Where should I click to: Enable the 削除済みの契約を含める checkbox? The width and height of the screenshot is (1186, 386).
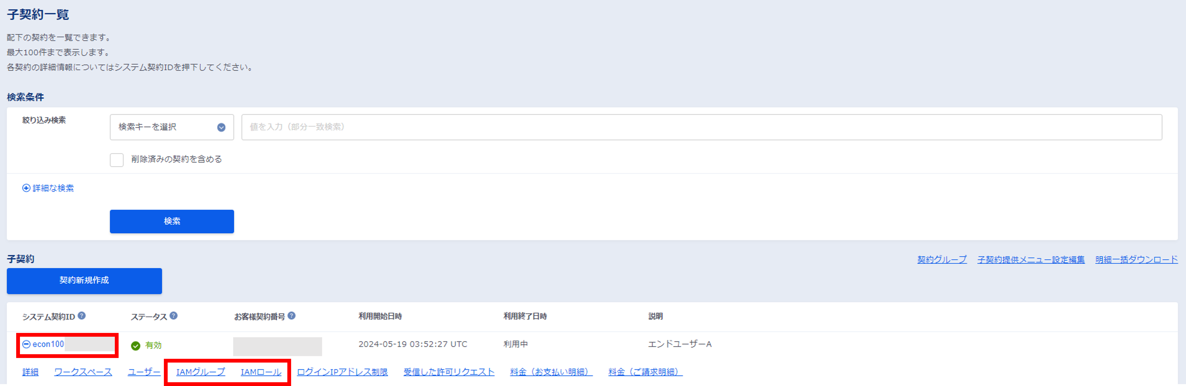[116, 160]
